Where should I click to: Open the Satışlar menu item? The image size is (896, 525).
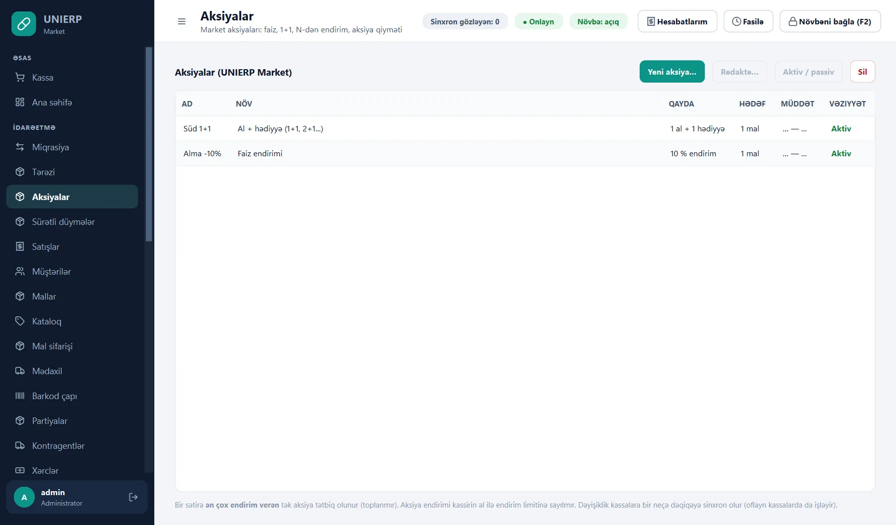coord(72,246)
